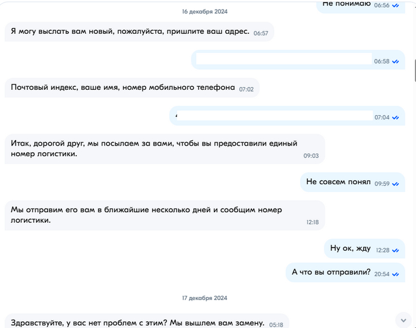416x328 pixels.
Task: Select message "Здравствуйте, у вас нет проблем"
Action: pyautogui.click(x=137, y=323)
